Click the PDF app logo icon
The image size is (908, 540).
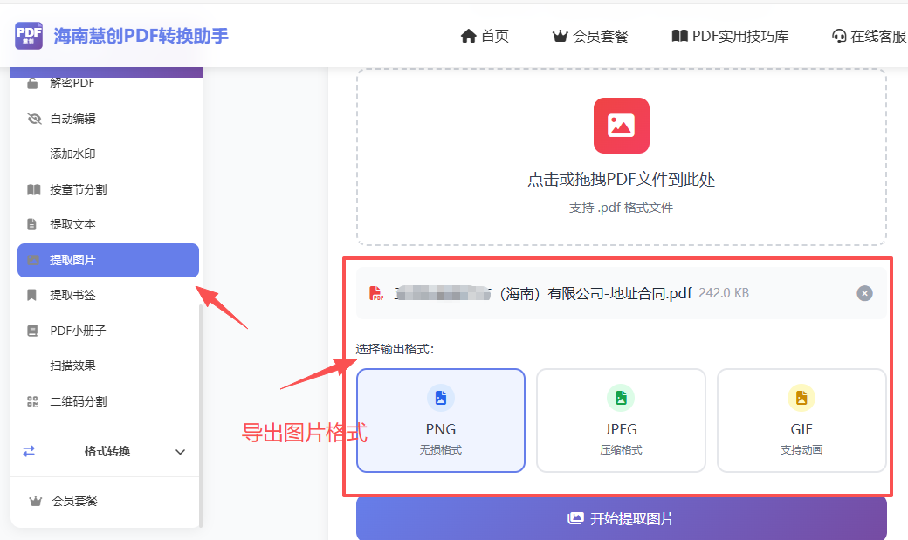(x=28, y=35)
